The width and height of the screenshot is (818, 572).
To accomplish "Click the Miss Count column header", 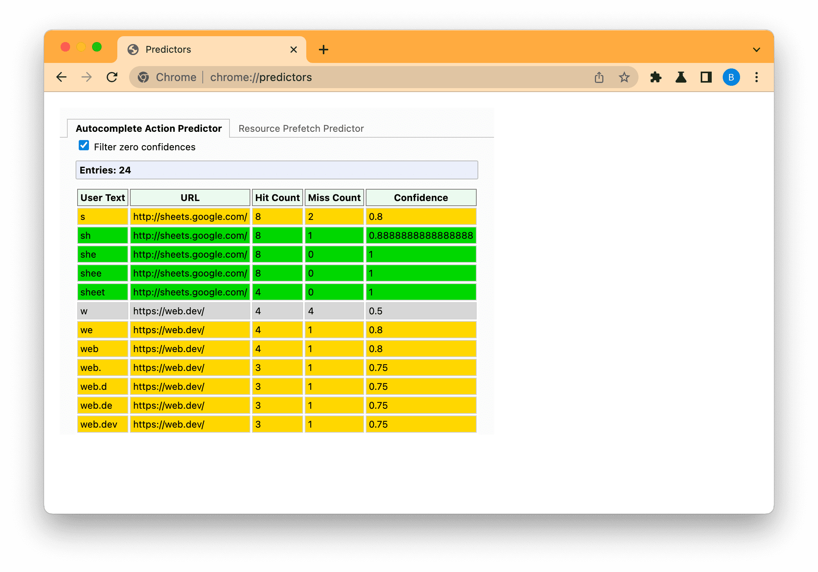I will [334, 197].
